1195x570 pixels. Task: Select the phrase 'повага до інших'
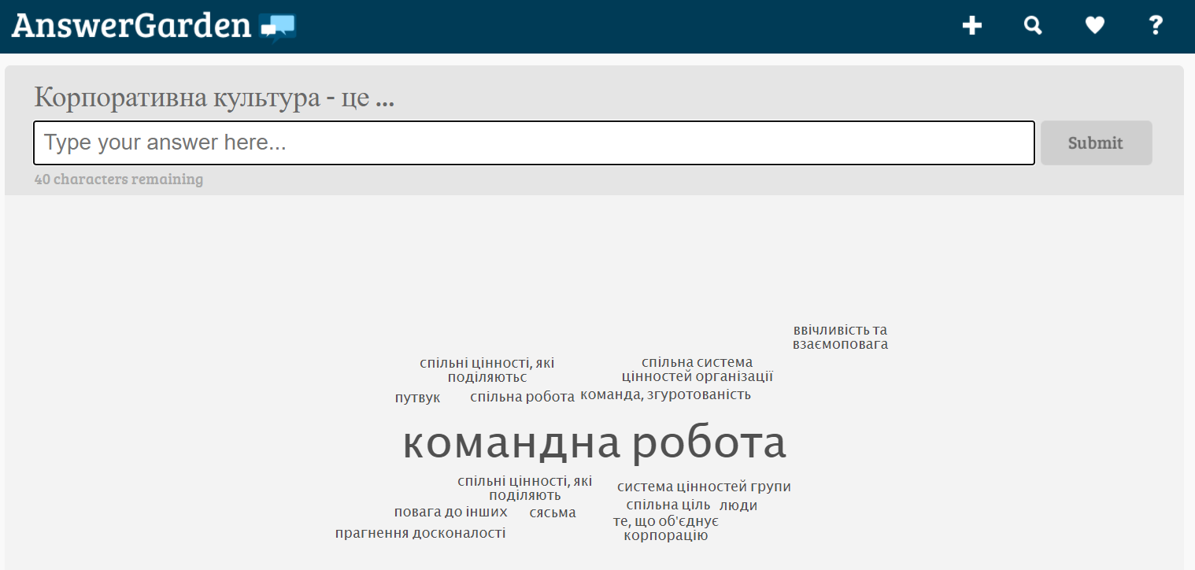tap(450, 511)
